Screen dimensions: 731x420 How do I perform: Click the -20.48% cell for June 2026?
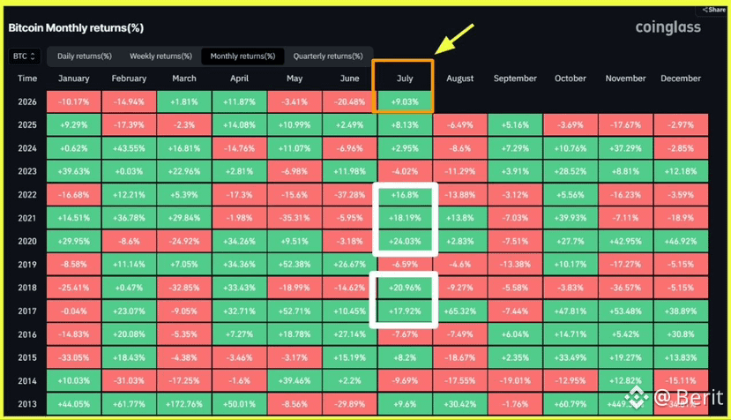tap(350, 101)
